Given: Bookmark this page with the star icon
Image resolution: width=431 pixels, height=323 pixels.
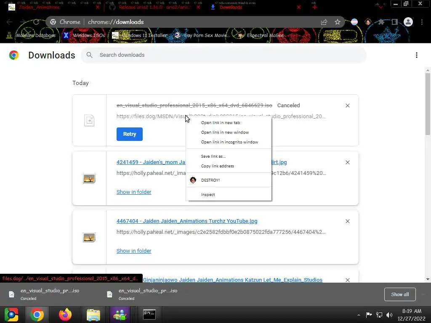Looking at the screenshot, I should tap(338, 22).
